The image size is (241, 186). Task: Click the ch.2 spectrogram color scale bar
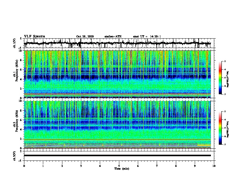click(x=220, y=128)
